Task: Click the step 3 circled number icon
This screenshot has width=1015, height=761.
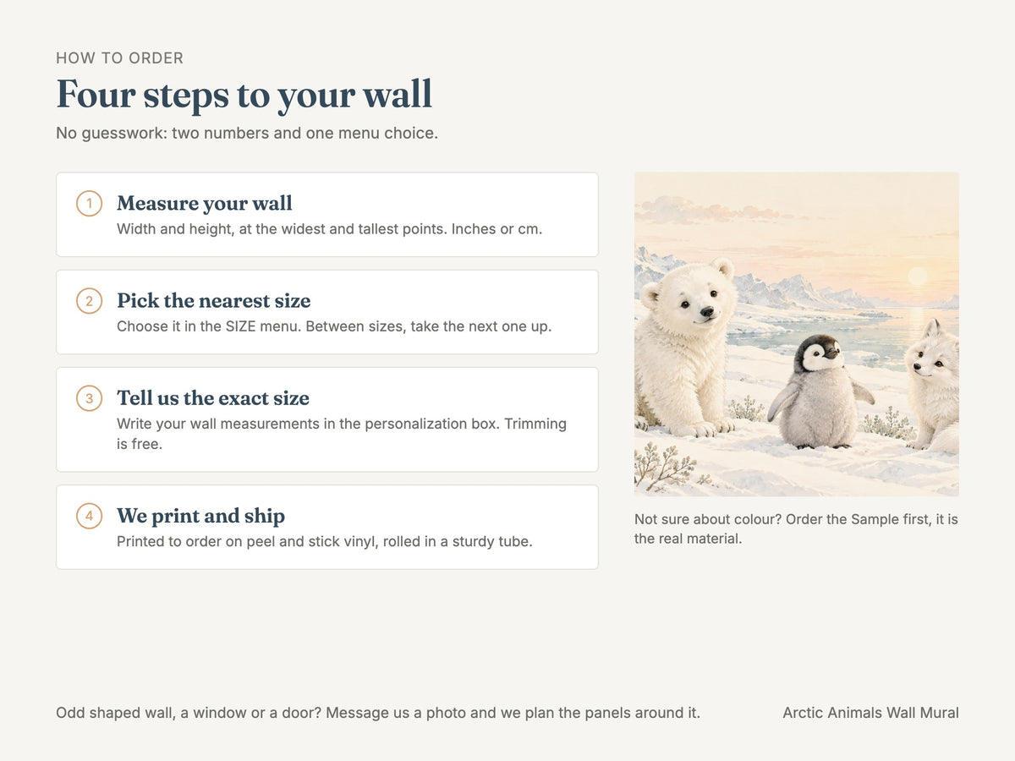Action: 89,397
